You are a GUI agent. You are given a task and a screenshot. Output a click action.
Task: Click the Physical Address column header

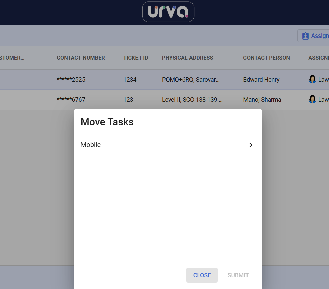(187, 58)
